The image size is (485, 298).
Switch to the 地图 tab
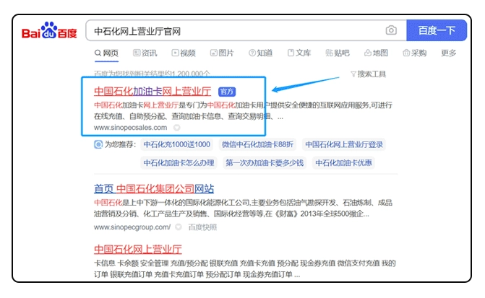(376, 53)
